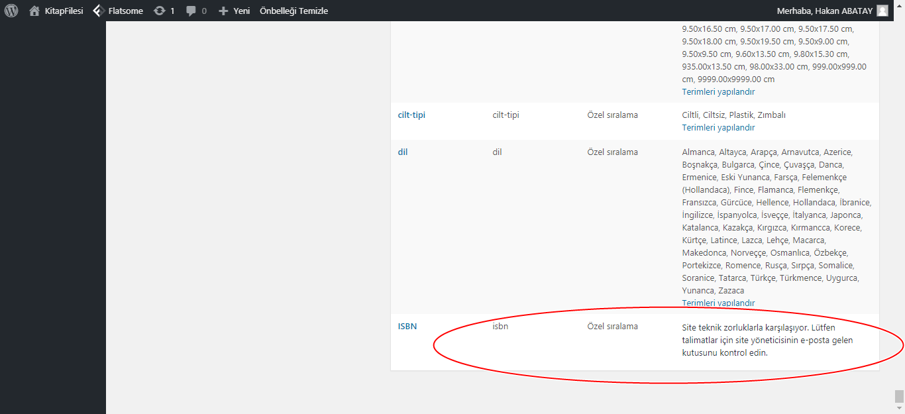
Task: Click the Site teknik zorluklarla karşılaşıyor error text
Action: 767,340
